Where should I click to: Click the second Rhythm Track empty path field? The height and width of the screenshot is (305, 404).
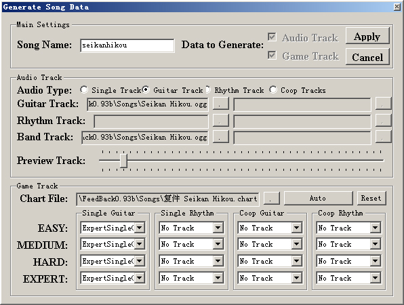click(302, 121)
